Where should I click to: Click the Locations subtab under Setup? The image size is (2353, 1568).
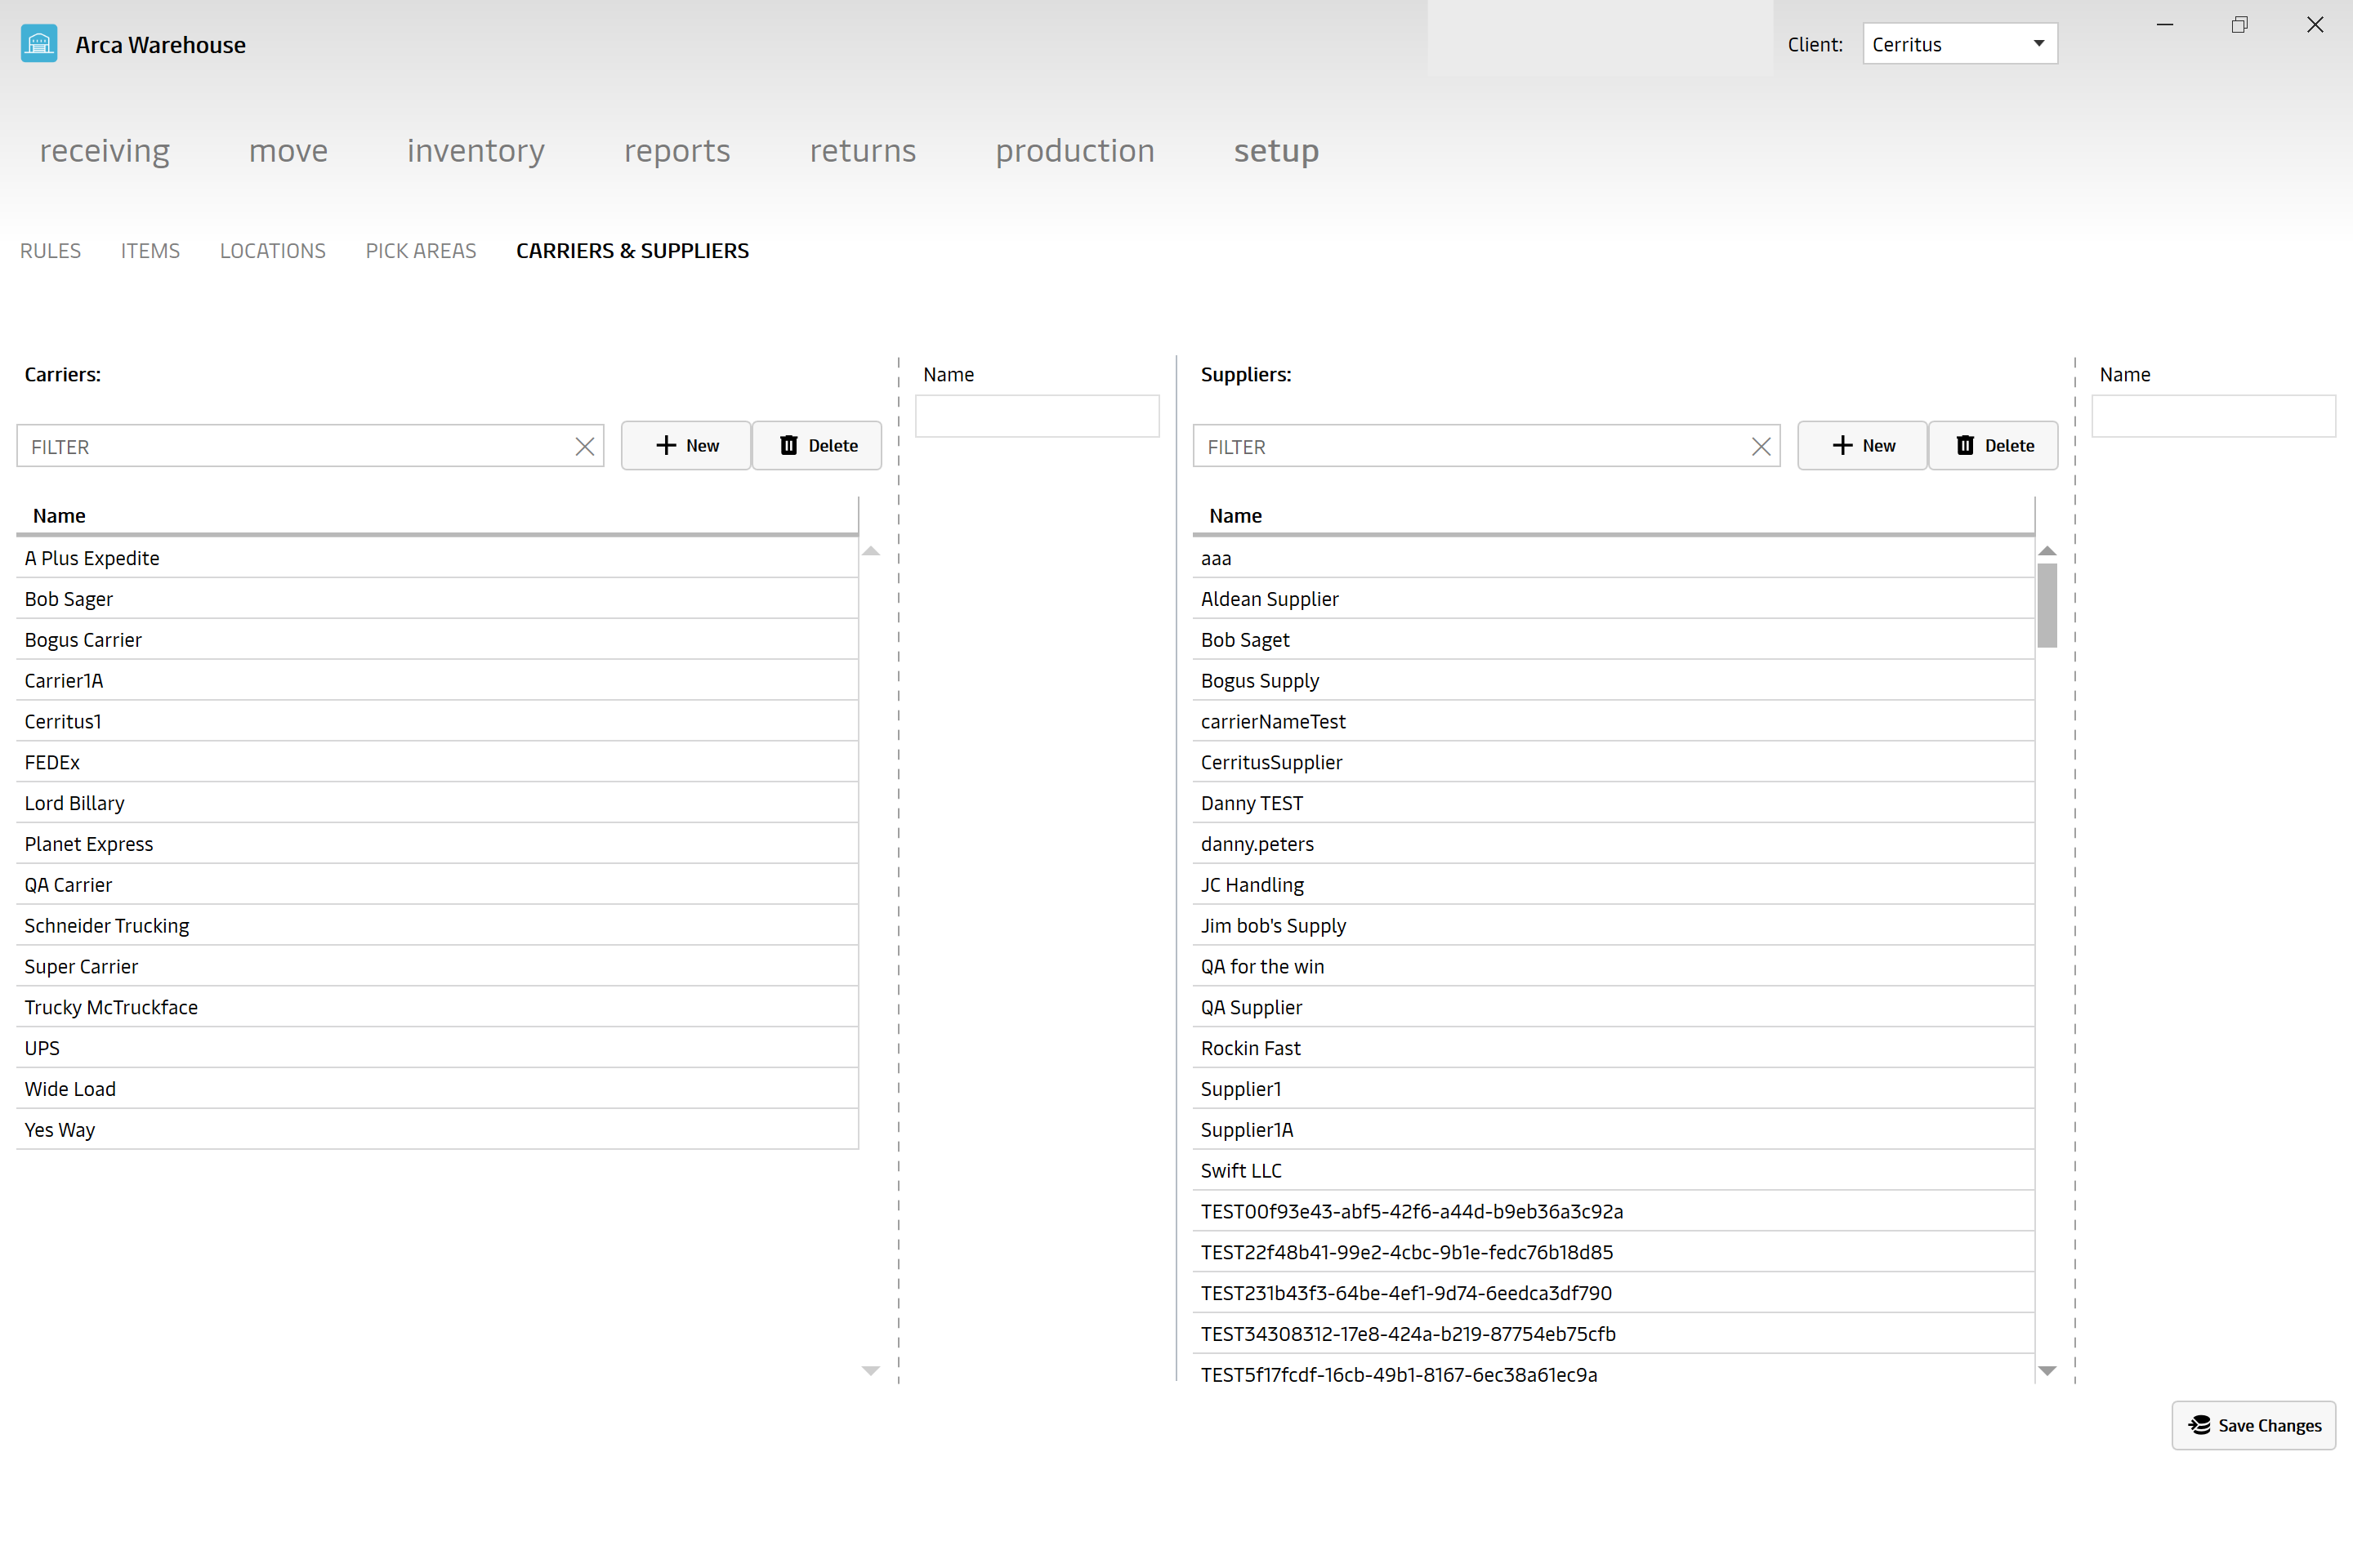pyautogui.click(x=273, y=250)
